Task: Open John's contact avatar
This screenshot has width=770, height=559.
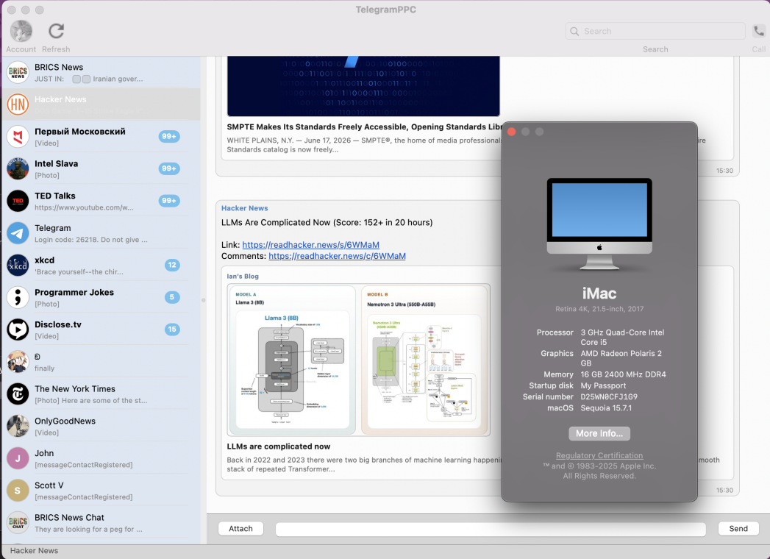Action: pyautogui.click(x=18, y=458)
